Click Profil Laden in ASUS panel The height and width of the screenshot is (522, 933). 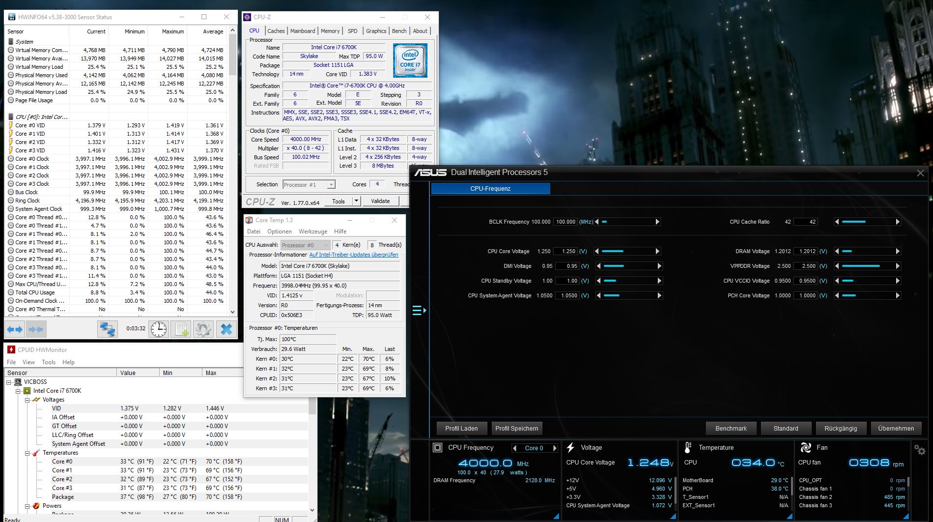pyautogui.click(x=461, y=428)
